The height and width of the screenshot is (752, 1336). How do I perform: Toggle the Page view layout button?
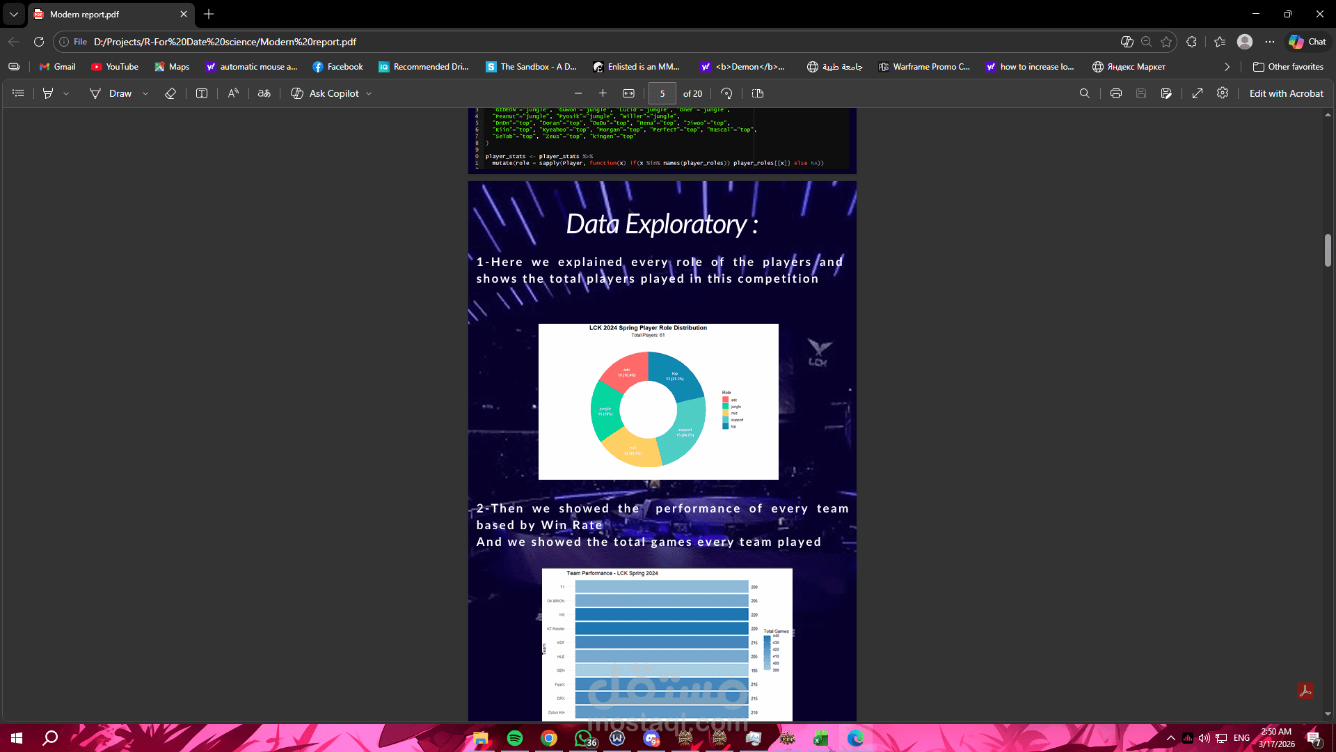(x=758, y=93)
